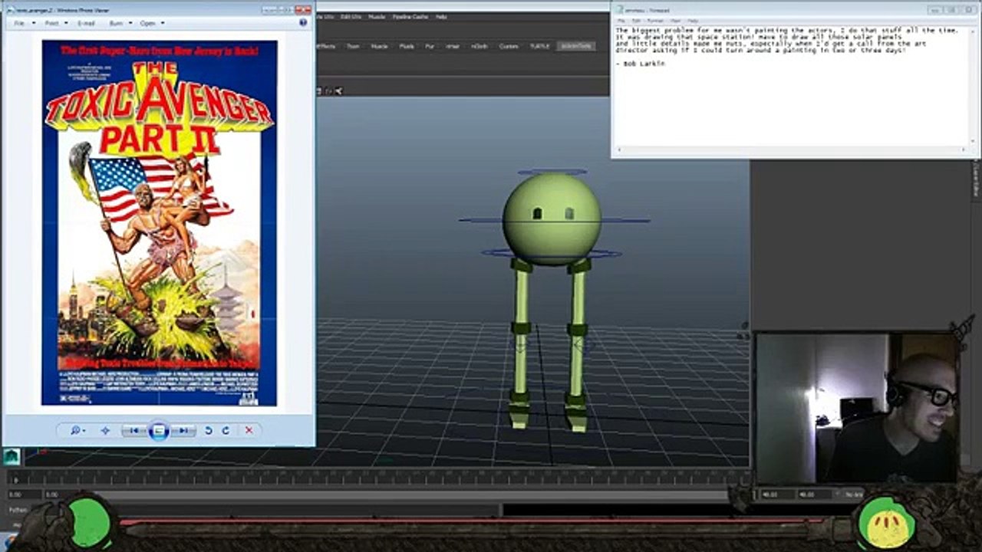Open the Help menu in Maya menu bar
The height and width of the screenshot is (552, 982).
[x=441, y=16]
